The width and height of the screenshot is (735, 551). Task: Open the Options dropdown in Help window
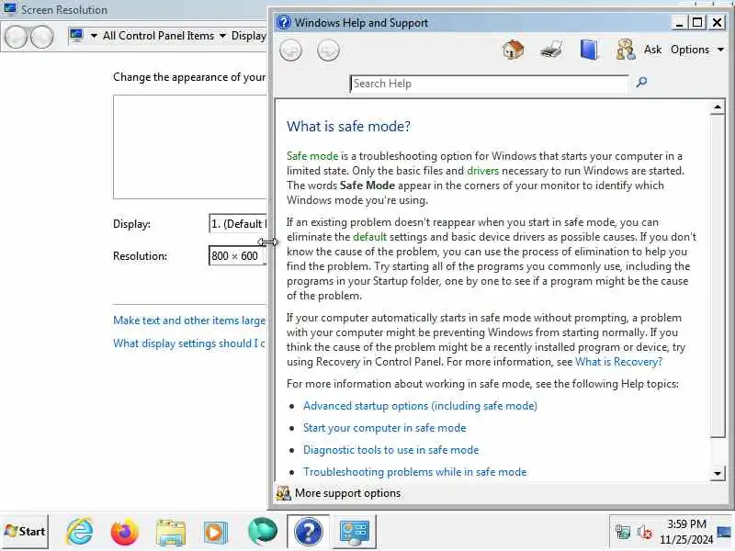[x=697, y=50]
